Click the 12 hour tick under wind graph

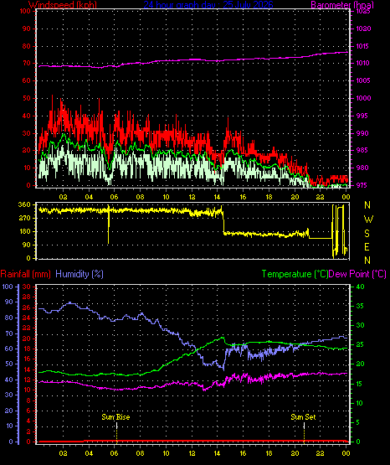click(x=192, y=197)
